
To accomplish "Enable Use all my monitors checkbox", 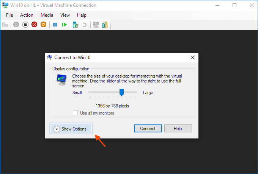I will pos(76,113).
